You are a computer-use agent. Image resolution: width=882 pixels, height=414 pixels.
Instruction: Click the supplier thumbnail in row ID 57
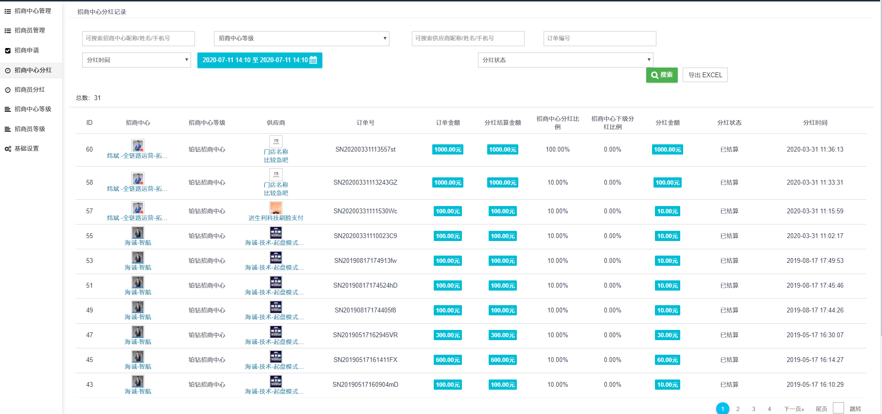pyautogui.click(x=276, y=208)
